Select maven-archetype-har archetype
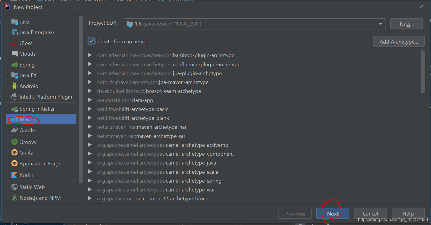 coord(142,127)
